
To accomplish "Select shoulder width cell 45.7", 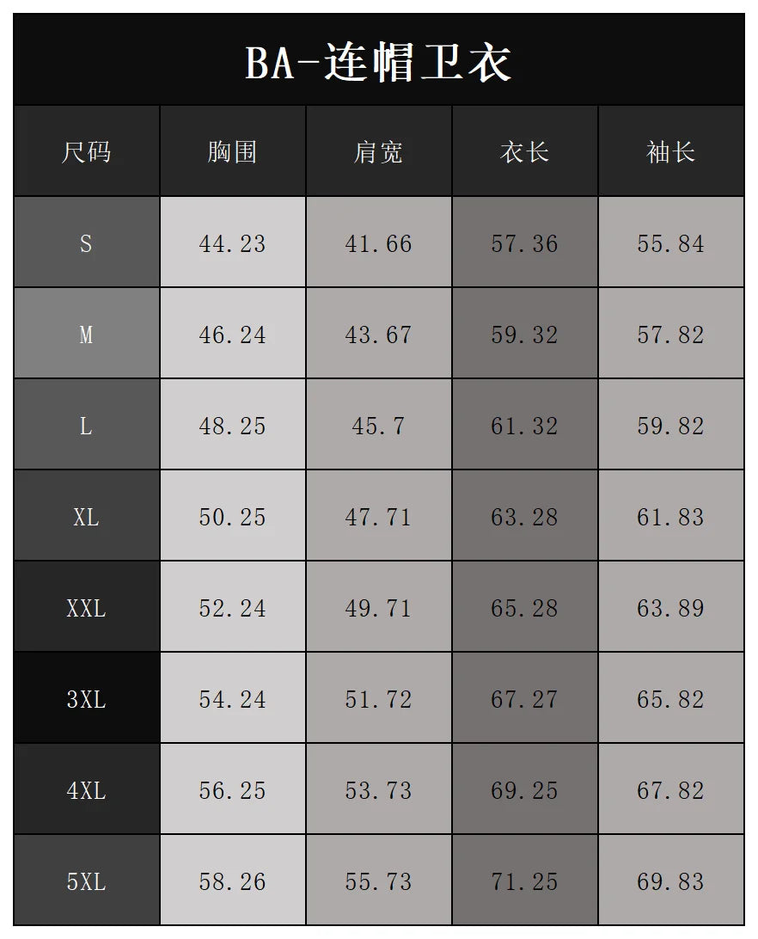I will (x=378, y=426).
